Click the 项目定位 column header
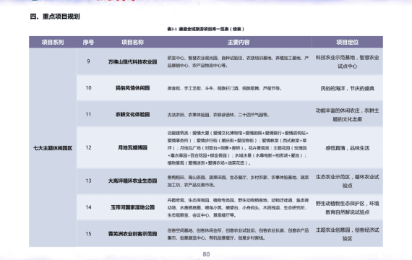 click(348, 43)
